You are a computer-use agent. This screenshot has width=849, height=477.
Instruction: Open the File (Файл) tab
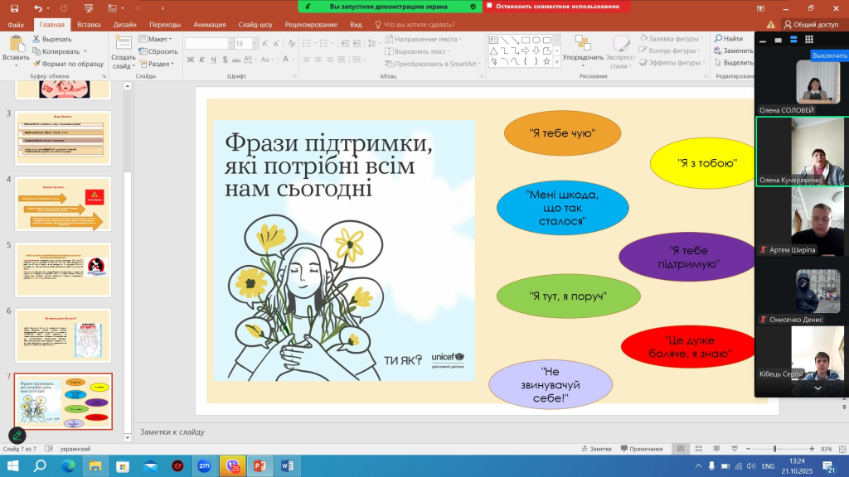point(16,24)
